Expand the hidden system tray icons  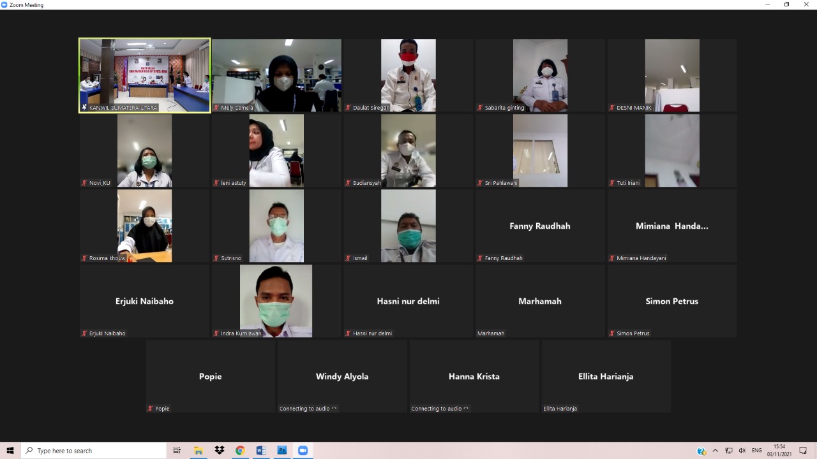pos(716,451)
